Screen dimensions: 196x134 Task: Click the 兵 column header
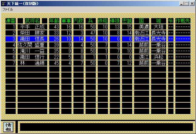pyautogui.click(x=91, y=21)
